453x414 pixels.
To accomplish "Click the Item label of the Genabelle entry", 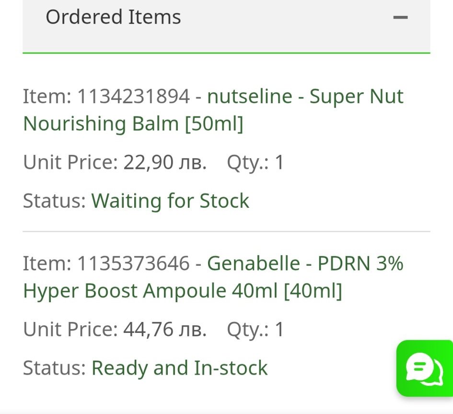I will point(46,263).
